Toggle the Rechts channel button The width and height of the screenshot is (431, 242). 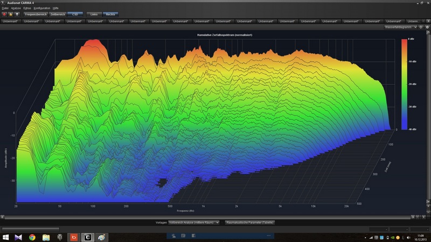pyautogui.click(x=110, y=14)
